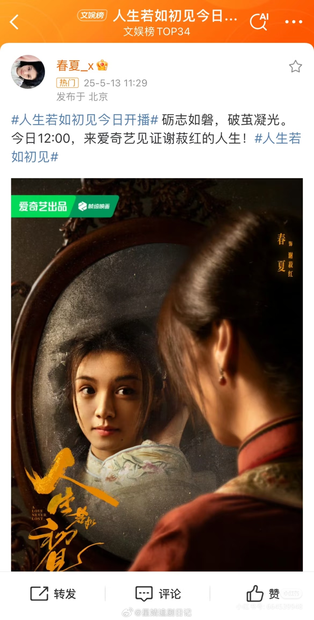View the drama poster image full screen
The height and width of the screenshot is (620, 314).
pos(157,375)
